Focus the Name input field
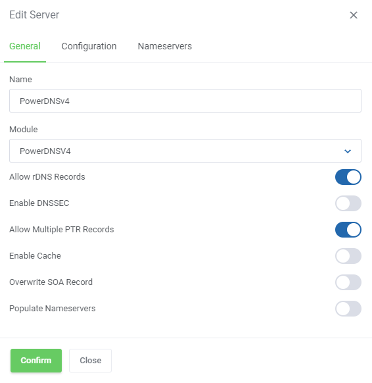This screenshot has width=372, height=383. pos(185,101)
